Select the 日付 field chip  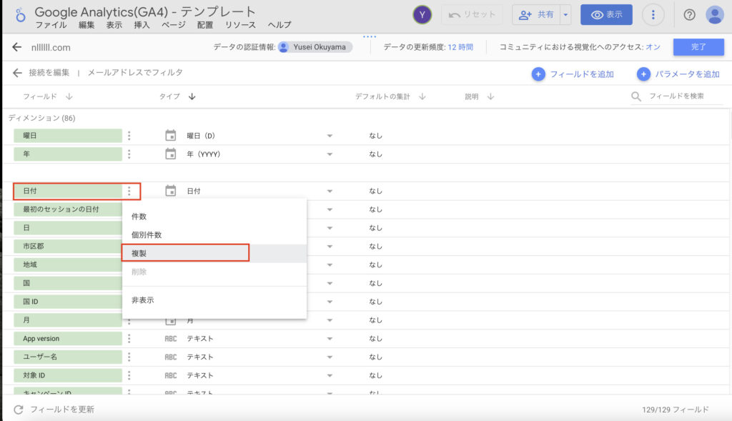68,191
